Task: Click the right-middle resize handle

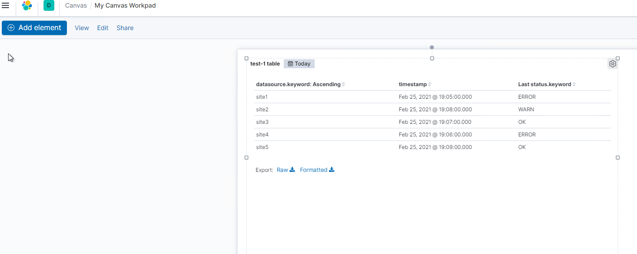Action: 618,158
